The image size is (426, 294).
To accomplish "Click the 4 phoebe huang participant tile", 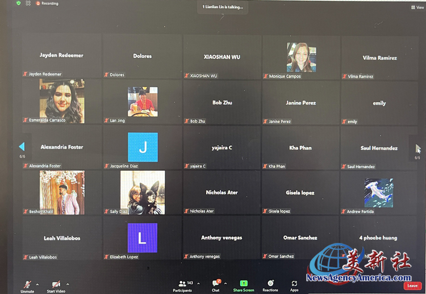I will [x=378, y=238].
